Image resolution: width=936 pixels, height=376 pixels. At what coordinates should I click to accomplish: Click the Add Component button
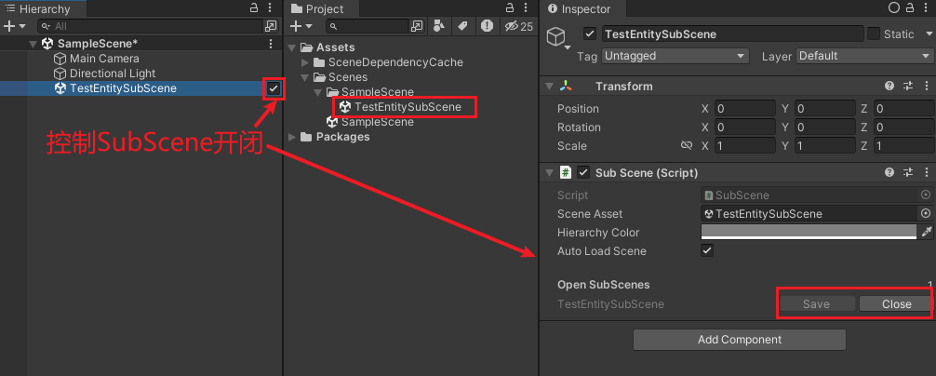(740, 340)
